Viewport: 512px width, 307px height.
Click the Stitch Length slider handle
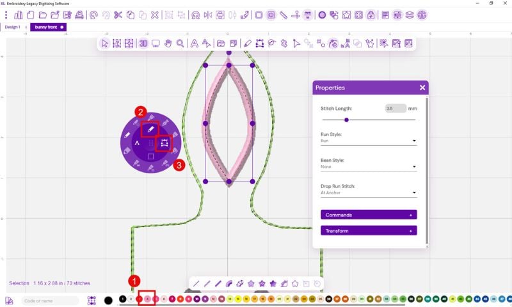pyautogui.click(x=347, y=120)
